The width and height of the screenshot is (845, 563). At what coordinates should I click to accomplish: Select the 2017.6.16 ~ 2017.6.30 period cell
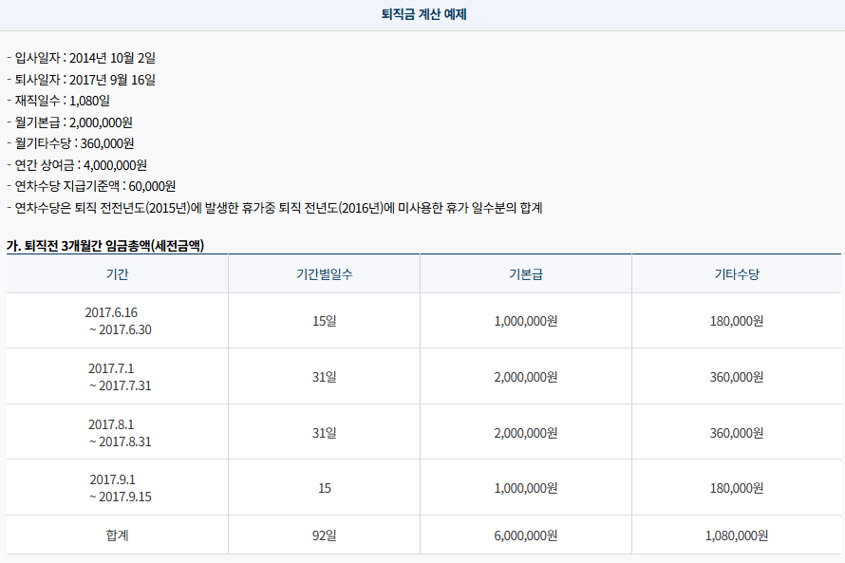pos(118,321)
